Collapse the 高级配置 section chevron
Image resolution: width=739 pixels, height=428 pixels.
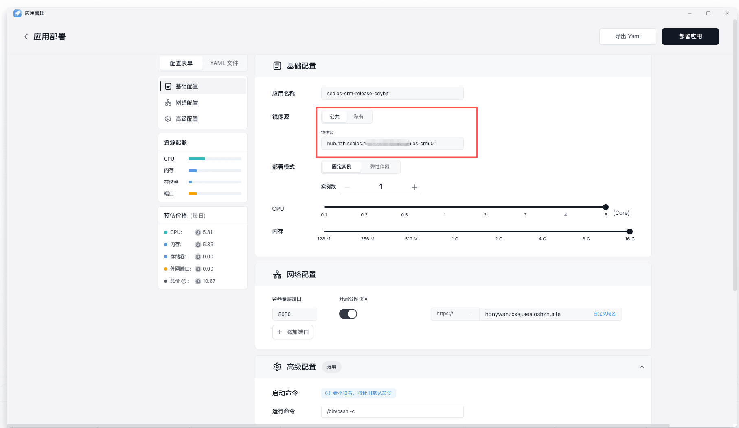click(642, 367)
